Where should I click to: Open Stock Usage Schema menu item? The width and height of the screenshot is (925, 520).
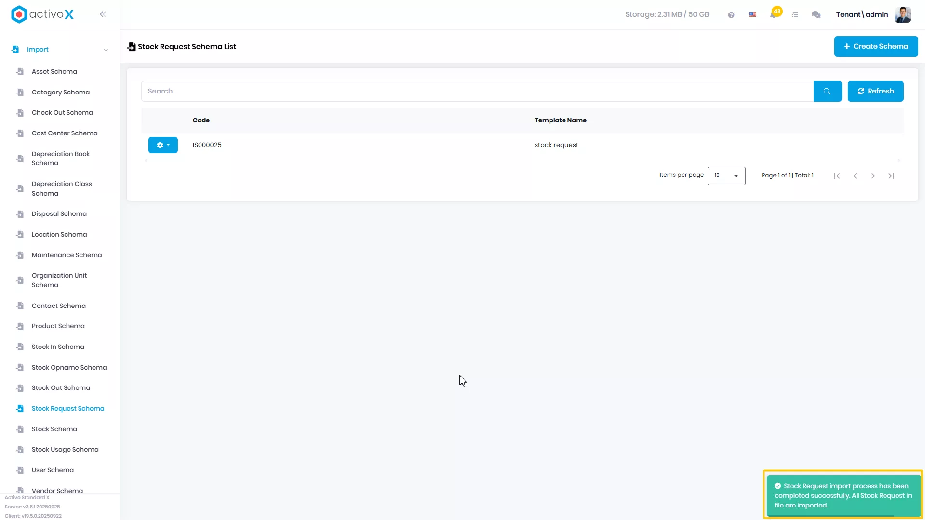[65, 450]
